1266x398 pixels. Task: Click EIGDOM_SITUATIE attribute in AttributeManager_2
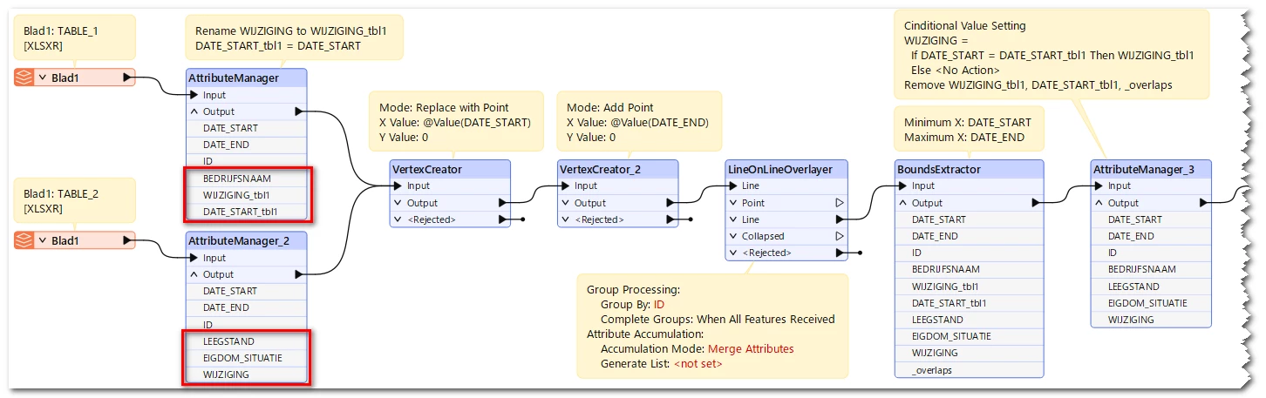click(246, 358)
